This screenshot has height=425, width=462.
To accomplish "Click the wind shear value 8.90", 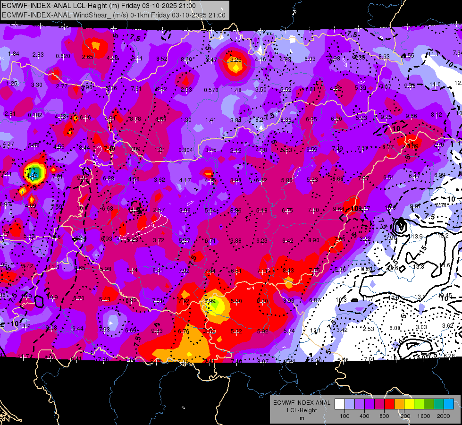I will tap(314, 240).
